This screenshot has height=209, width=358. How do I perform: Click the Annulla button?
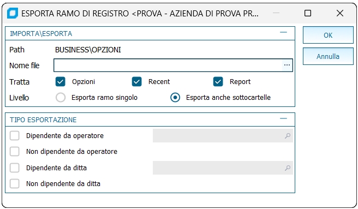click(x=328, y=56)
